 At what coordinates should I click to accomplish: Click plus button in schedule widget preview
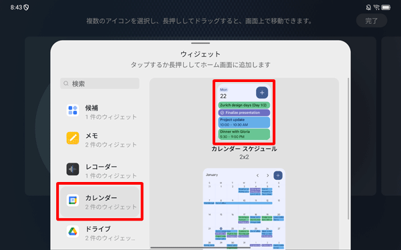click(x=262, y=93)
